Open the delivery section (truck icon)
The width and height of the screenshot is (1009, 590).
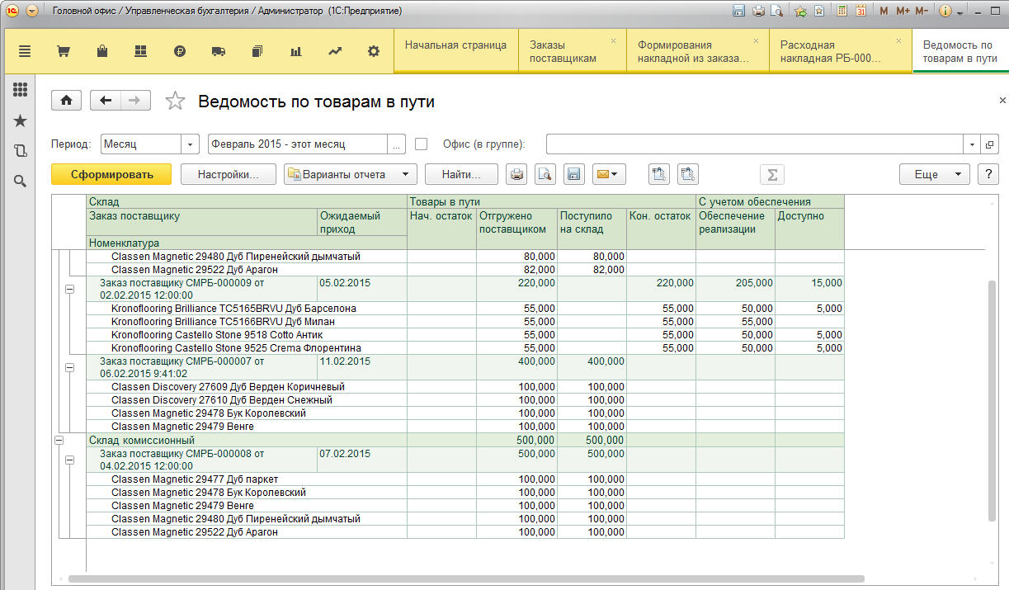[x=219, y=51]
